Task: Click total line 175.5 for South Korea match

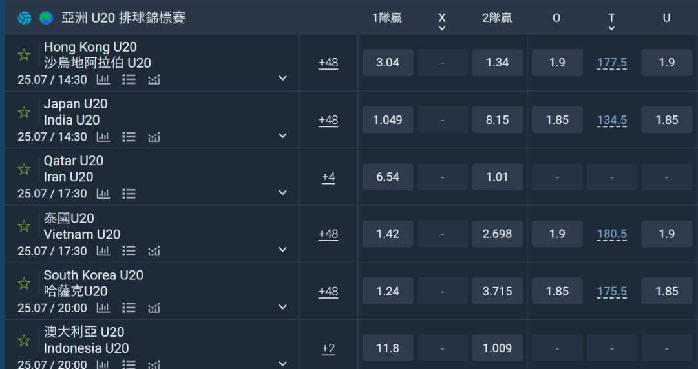Action: coord(612,291)
